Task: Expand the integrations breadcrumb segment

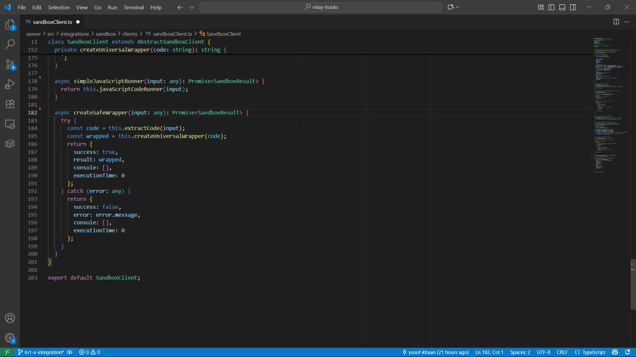Action: pos(75,34)
